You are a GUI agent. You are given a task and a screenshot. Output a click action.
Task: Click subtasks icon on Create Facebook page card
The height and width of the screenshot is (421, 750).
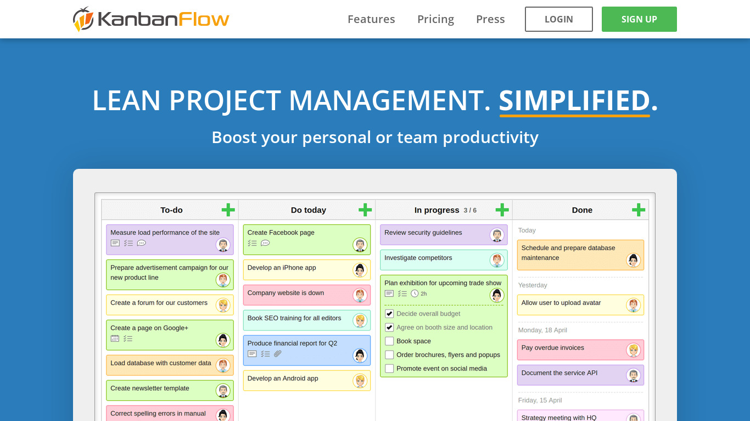click(x=252, y=243)
